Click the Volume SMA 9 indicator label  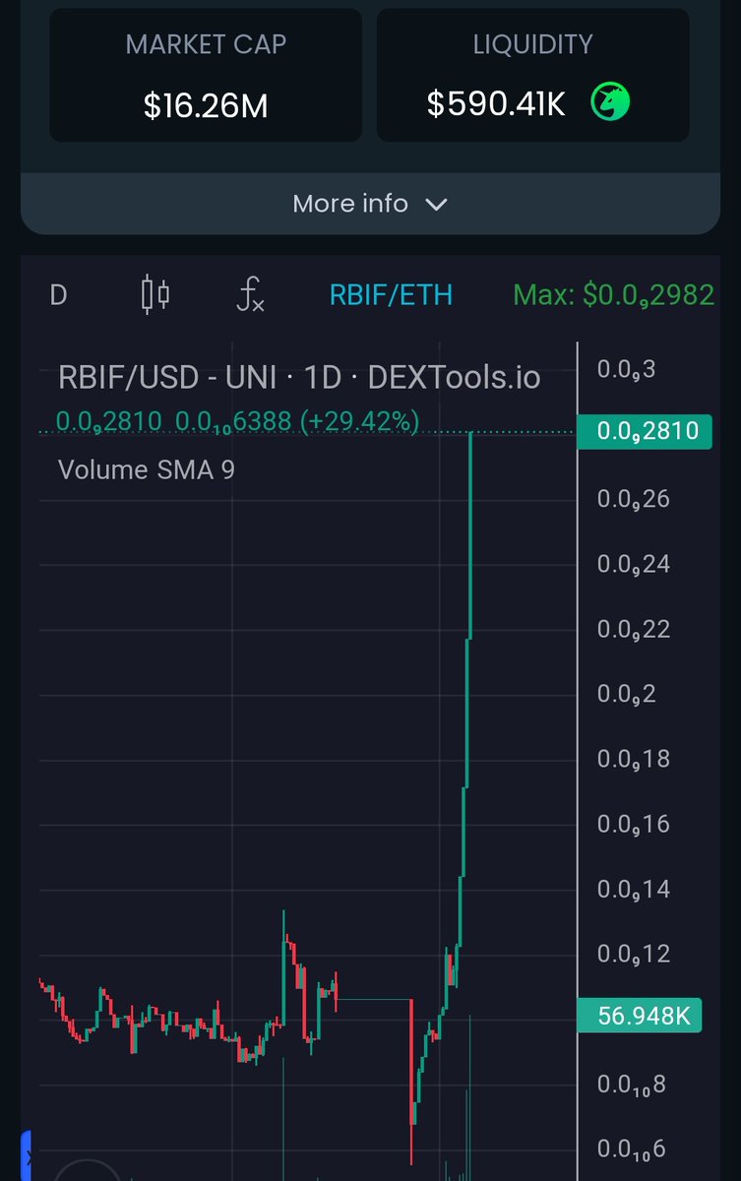(147, 469)
